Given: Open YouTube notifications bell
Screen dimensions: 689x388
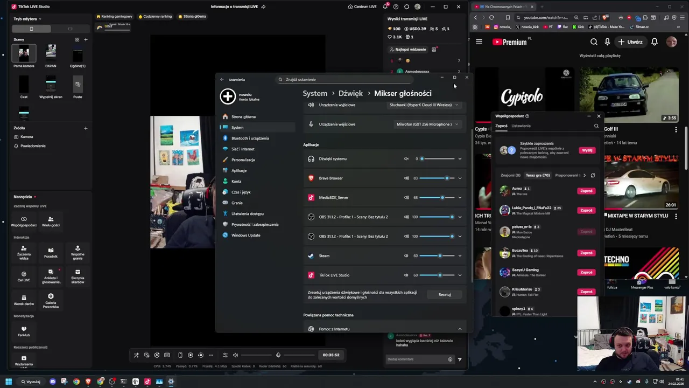Looking at the screenshot, I should pyautogui.click(x=655, y=41).
